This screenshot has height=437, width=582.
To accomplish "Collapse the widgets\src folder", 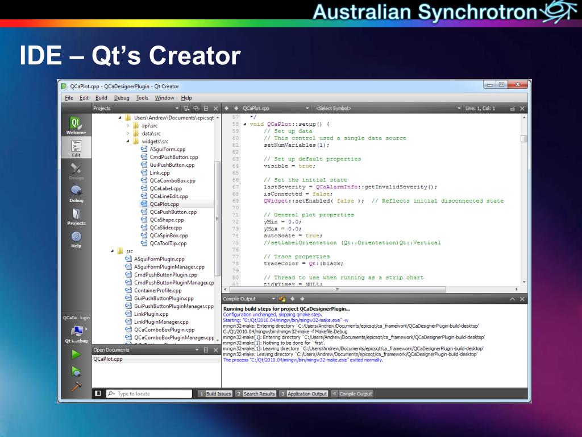I will [x=128, y=141].
